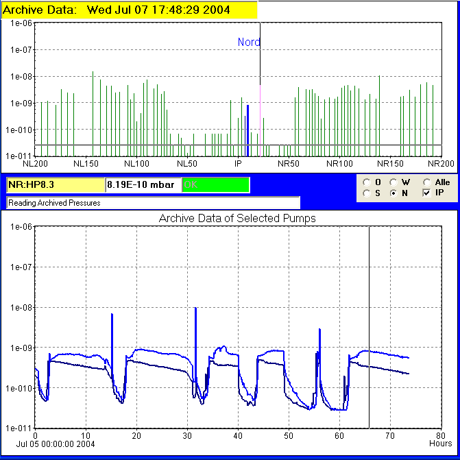Click the Archive Data of Selected Pumps title

click(x=237, y=218)
